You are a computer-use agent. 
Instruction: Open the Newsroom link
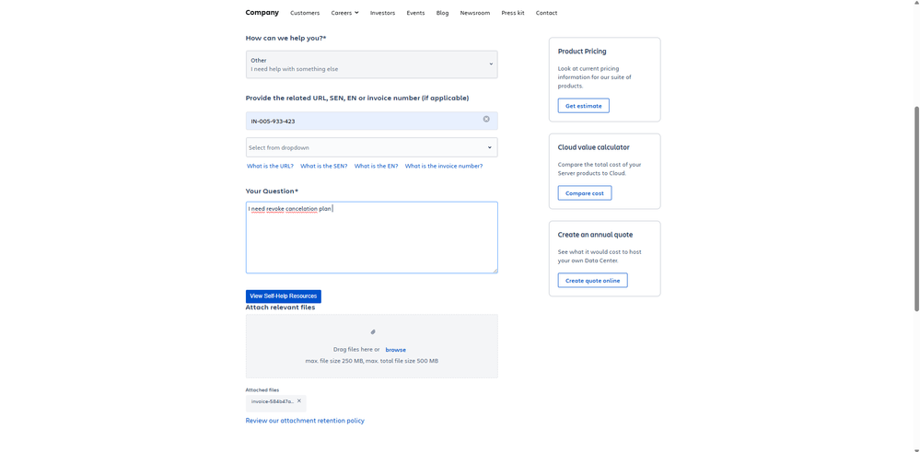tap(474, 13)
